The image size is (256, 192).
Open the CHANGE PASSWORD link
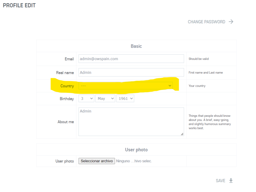206,22
